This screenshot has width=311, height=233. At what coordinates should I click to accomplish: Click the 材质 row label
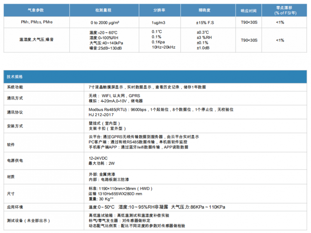pyautogui.click(x=10, y=177)
